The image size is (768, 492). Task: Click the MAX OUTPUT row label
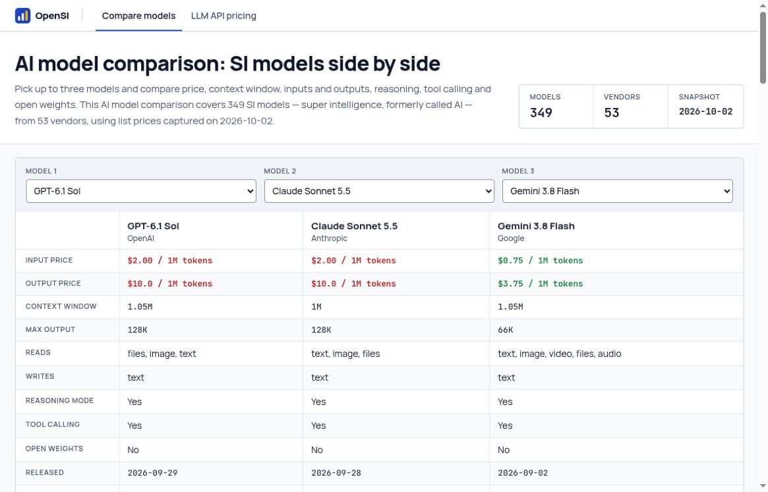pyautogui.click(x=51, y=329)
